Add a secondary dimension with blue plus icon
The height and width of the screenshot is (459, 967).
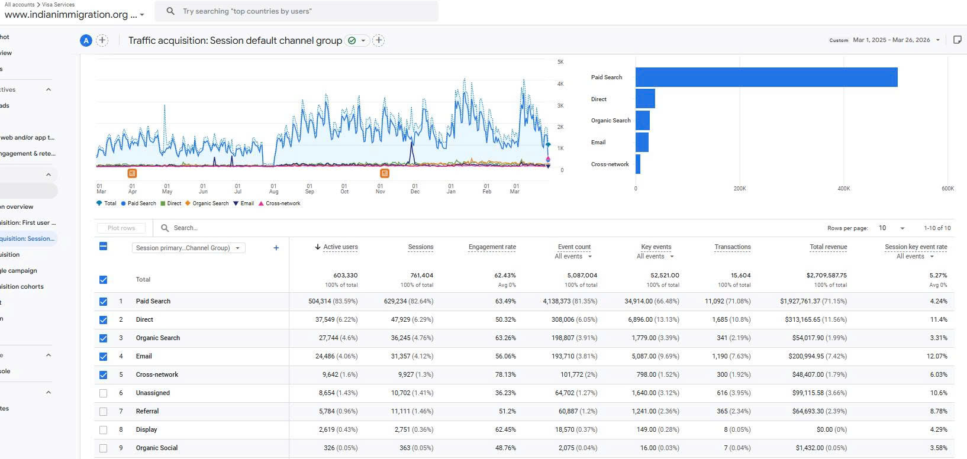[276, 248]
